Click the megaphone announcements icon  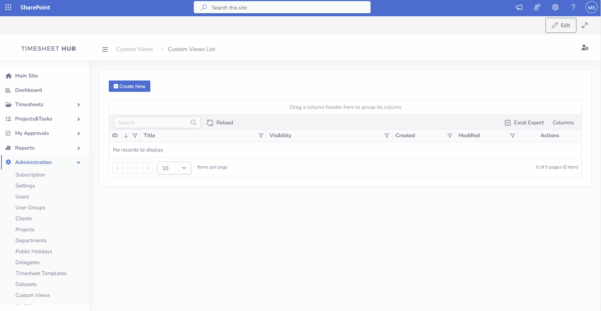click(519, 7)
